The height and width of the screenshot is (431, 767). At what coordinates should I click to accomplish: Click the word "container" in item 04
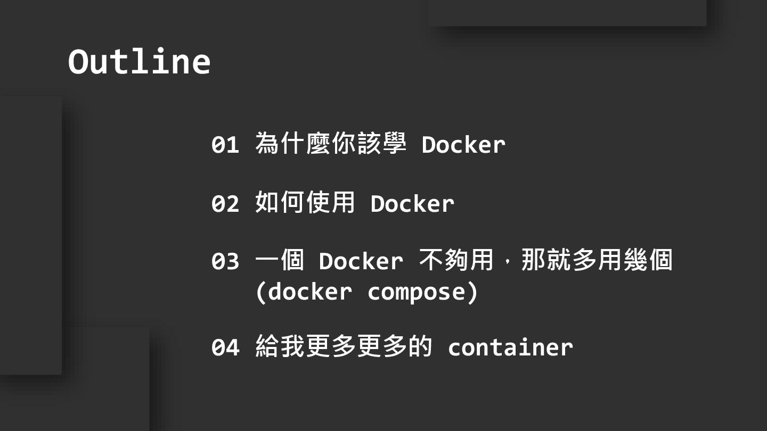[x=510, y=347]
